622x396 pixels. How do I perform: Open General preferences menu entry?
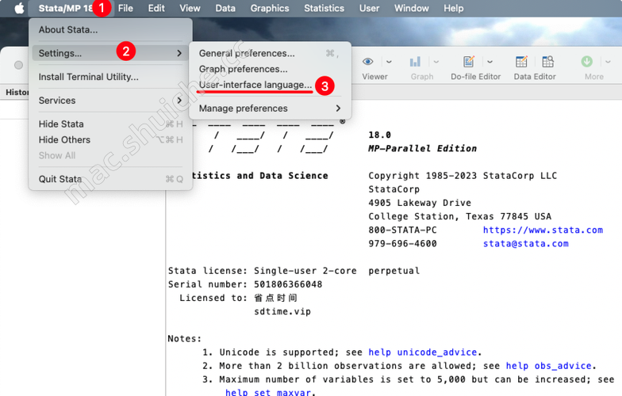[246, 53]
